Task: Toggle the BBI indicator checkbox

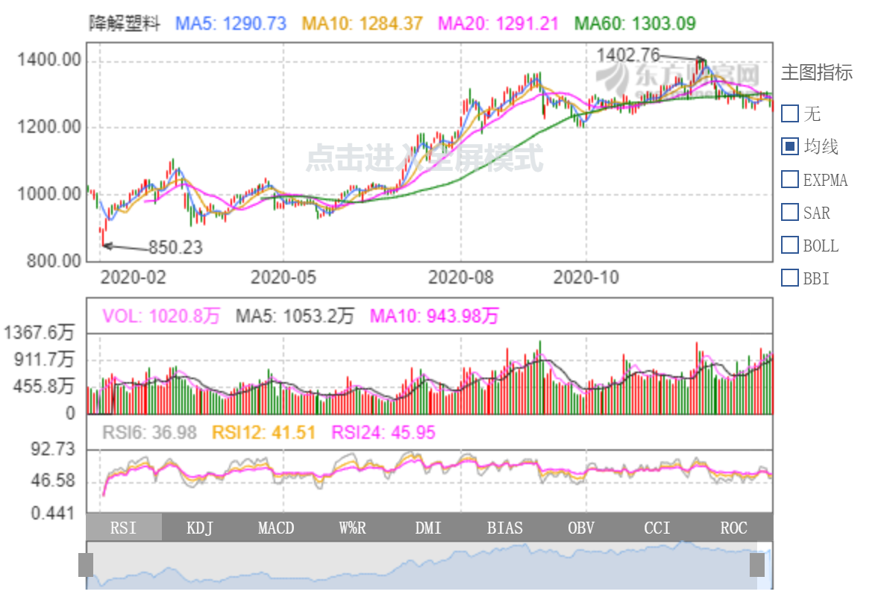Action: (790, 278)
